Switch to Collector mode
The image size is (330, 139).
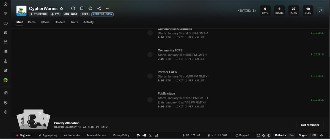tap(280, 135)
